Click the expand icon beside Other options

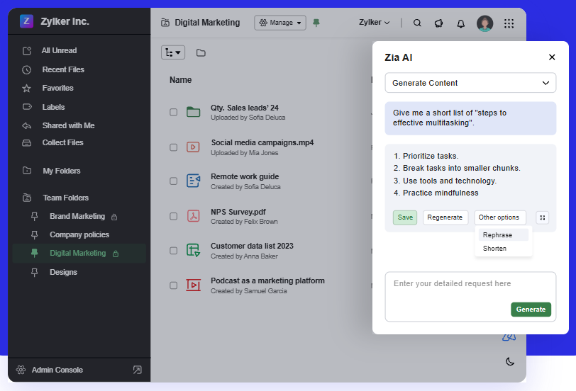pyautogui.click(x=542, y=217)
